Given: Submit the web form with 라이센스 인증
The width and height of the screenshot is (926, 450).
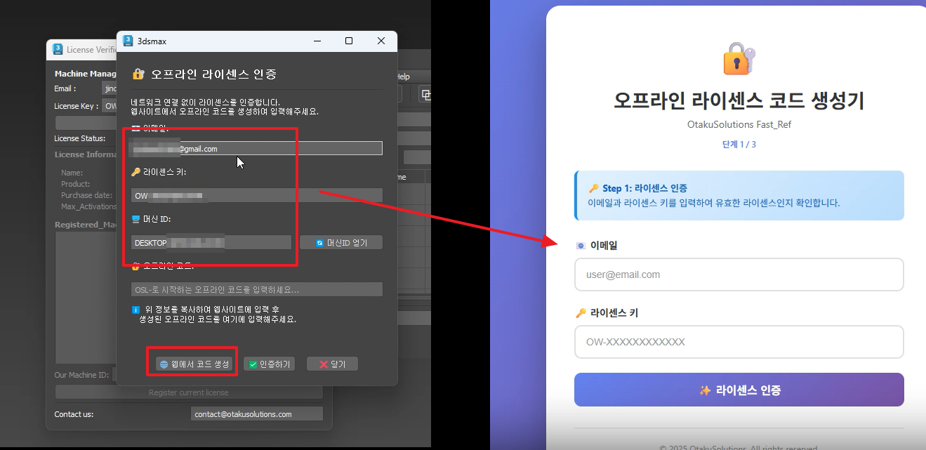Looking at the screenshot, I should (x=739, y=390).
